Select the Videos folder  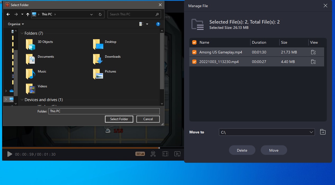click(36, 89)
